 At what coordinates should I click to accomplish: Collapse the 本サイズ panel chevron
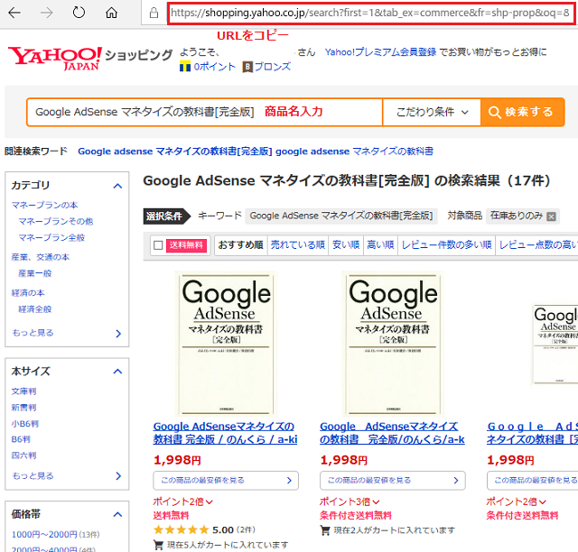point(117,372)
